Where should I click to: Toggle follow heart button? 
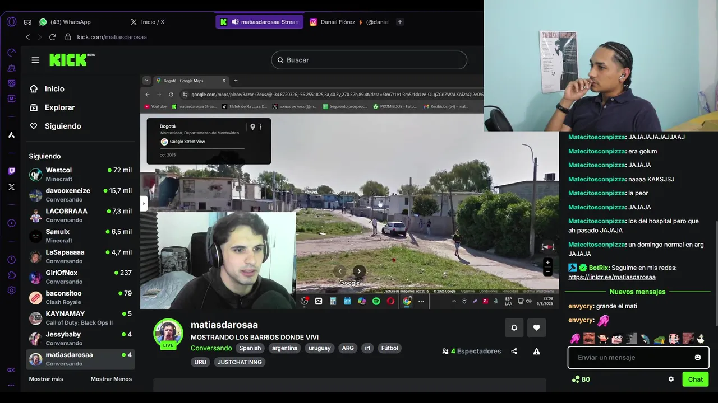(x=536, y=327)
